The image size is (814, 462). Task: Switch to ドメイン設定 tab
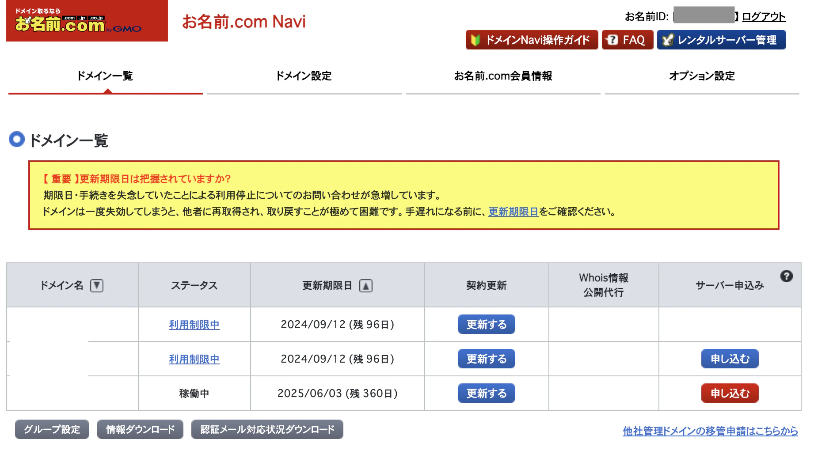coord(304,76)
